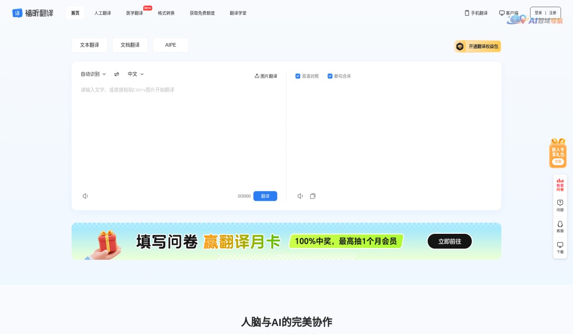Image resolution: width=573 pixels, height=334 pixels.
Task: Uncheck the 断句合并 option
Action: click(330, 76)
